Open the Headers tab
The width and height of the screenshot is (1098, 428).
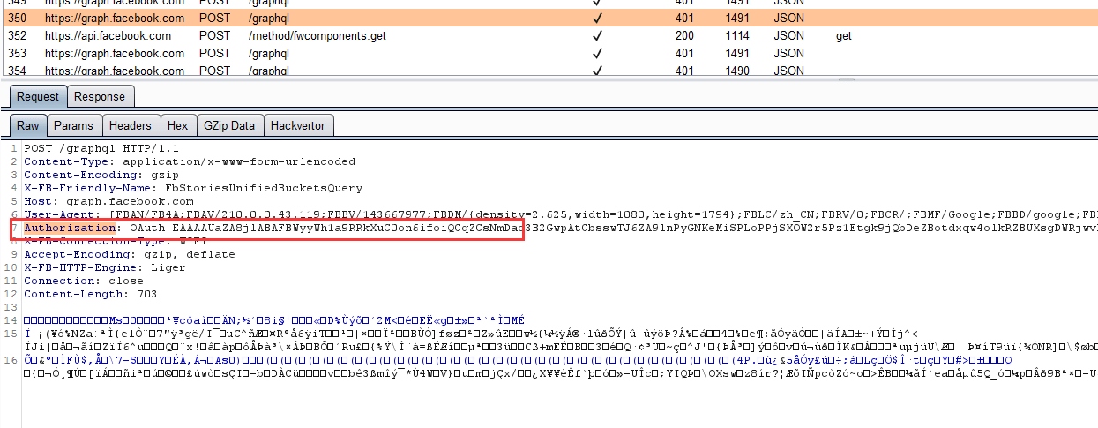point(131,126)
